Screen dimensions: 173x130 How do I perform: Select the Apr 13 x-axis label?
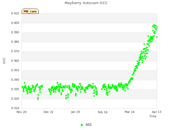157,112
